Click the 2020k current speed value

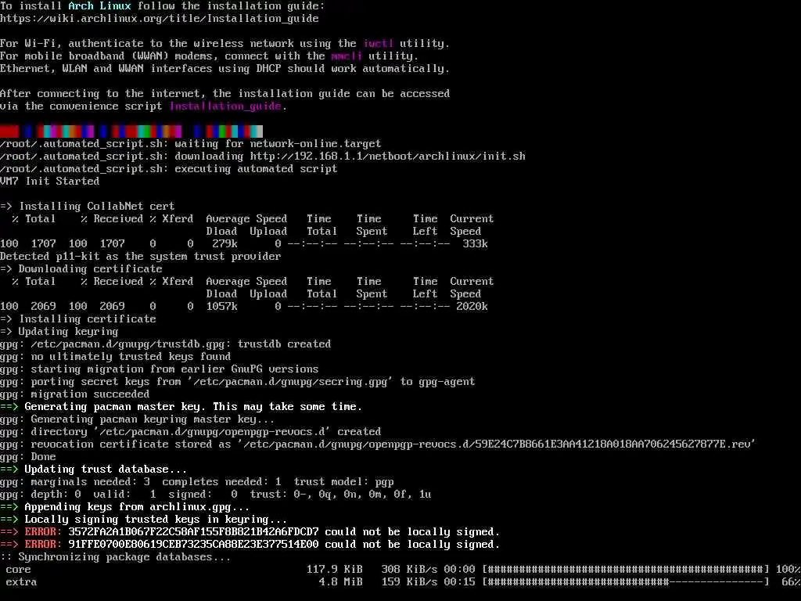pyautogui.click(x=472, y=307)
